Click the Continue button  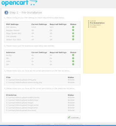74,117
